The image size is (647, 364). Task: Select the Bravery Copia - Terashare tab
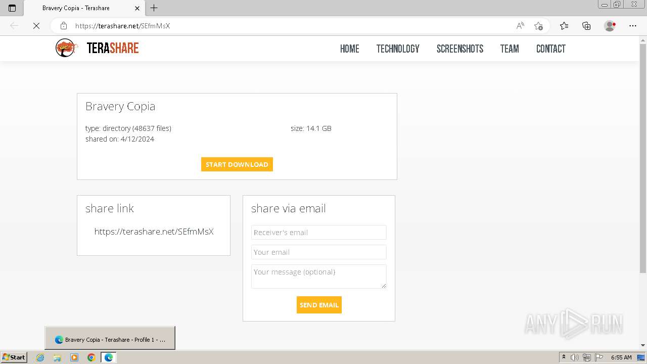(x=84, y=8)
